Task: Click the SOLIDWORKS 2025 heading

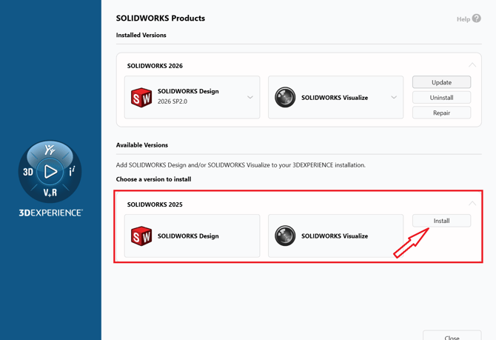Action: [x=155, y=204]
